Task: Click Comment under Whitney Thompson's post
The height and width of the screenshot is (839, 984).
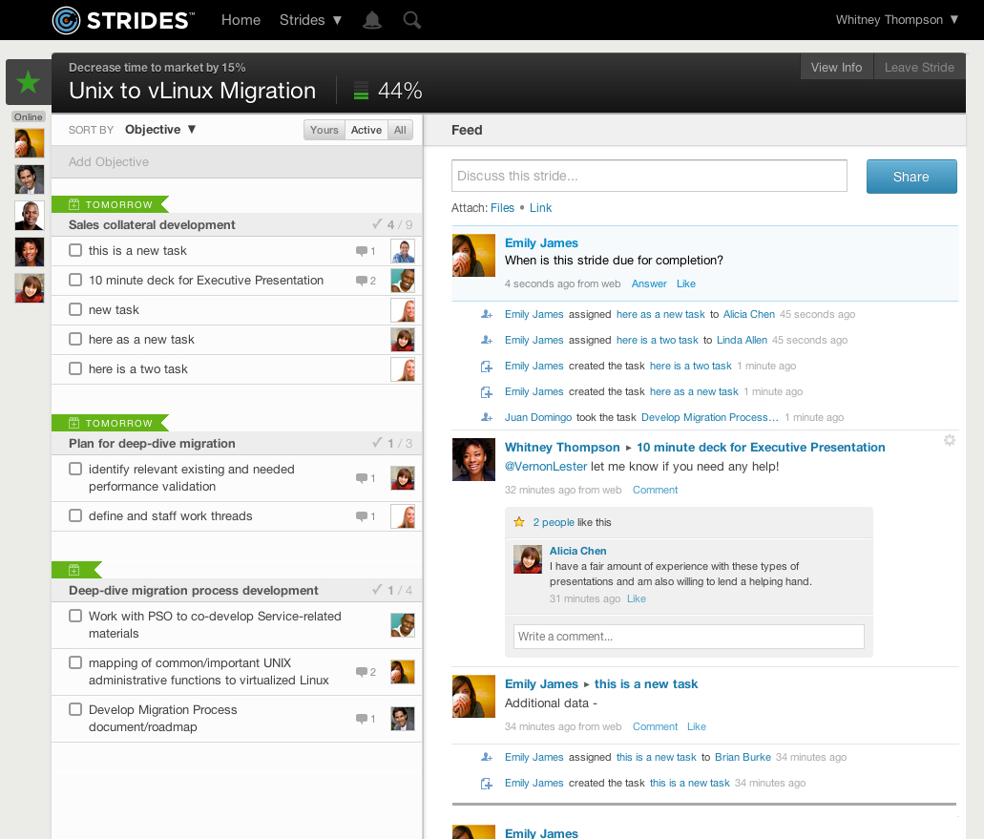Action: (655, 490)
